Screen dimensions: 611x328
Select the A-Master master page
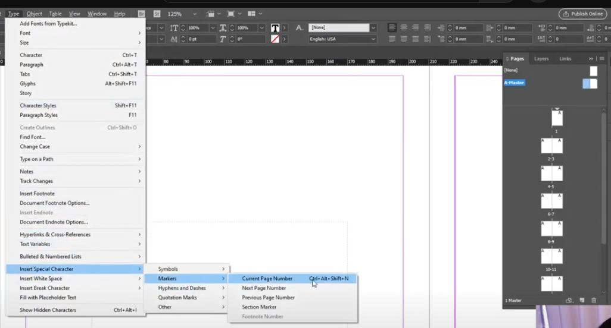(x=515, y=83)
